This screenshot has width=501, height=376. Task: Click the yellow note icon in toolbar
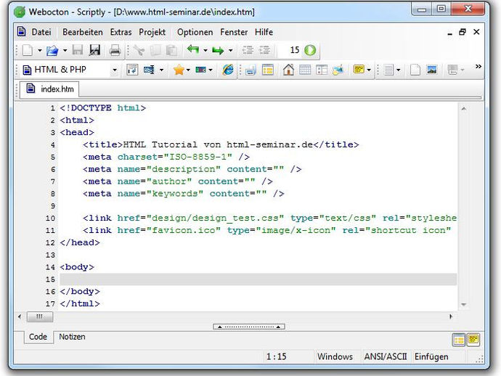pyautogui.click(x=359, y=70)
